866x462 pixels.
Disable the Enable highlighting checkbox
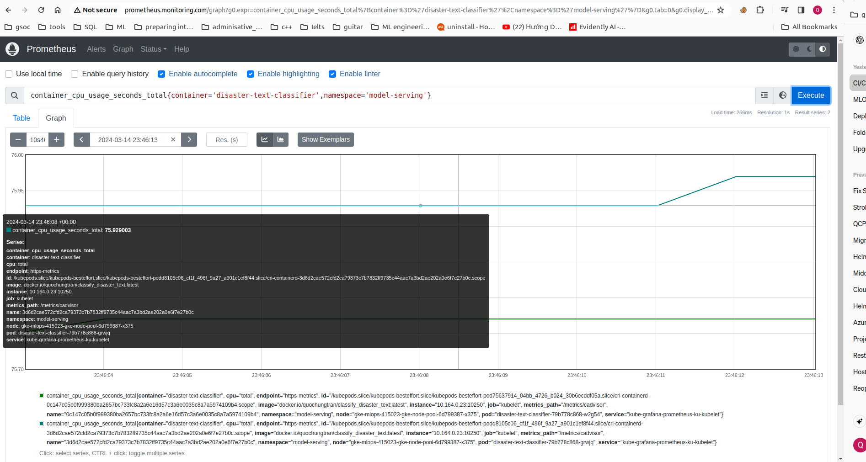coord(251,74)
